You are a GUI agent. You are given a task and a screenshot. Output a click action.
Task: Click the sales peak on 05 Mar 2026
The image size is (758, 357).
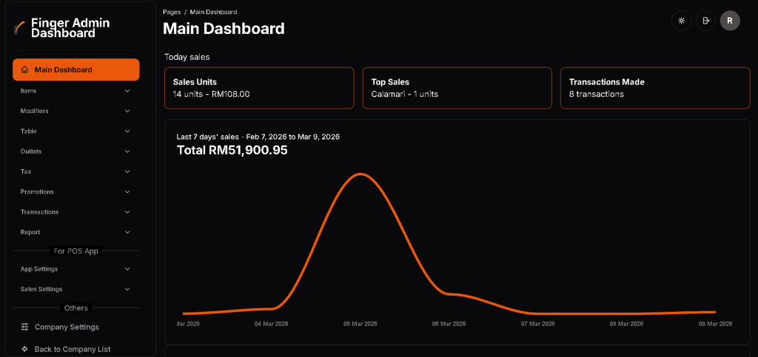click(x=360, y=174)
